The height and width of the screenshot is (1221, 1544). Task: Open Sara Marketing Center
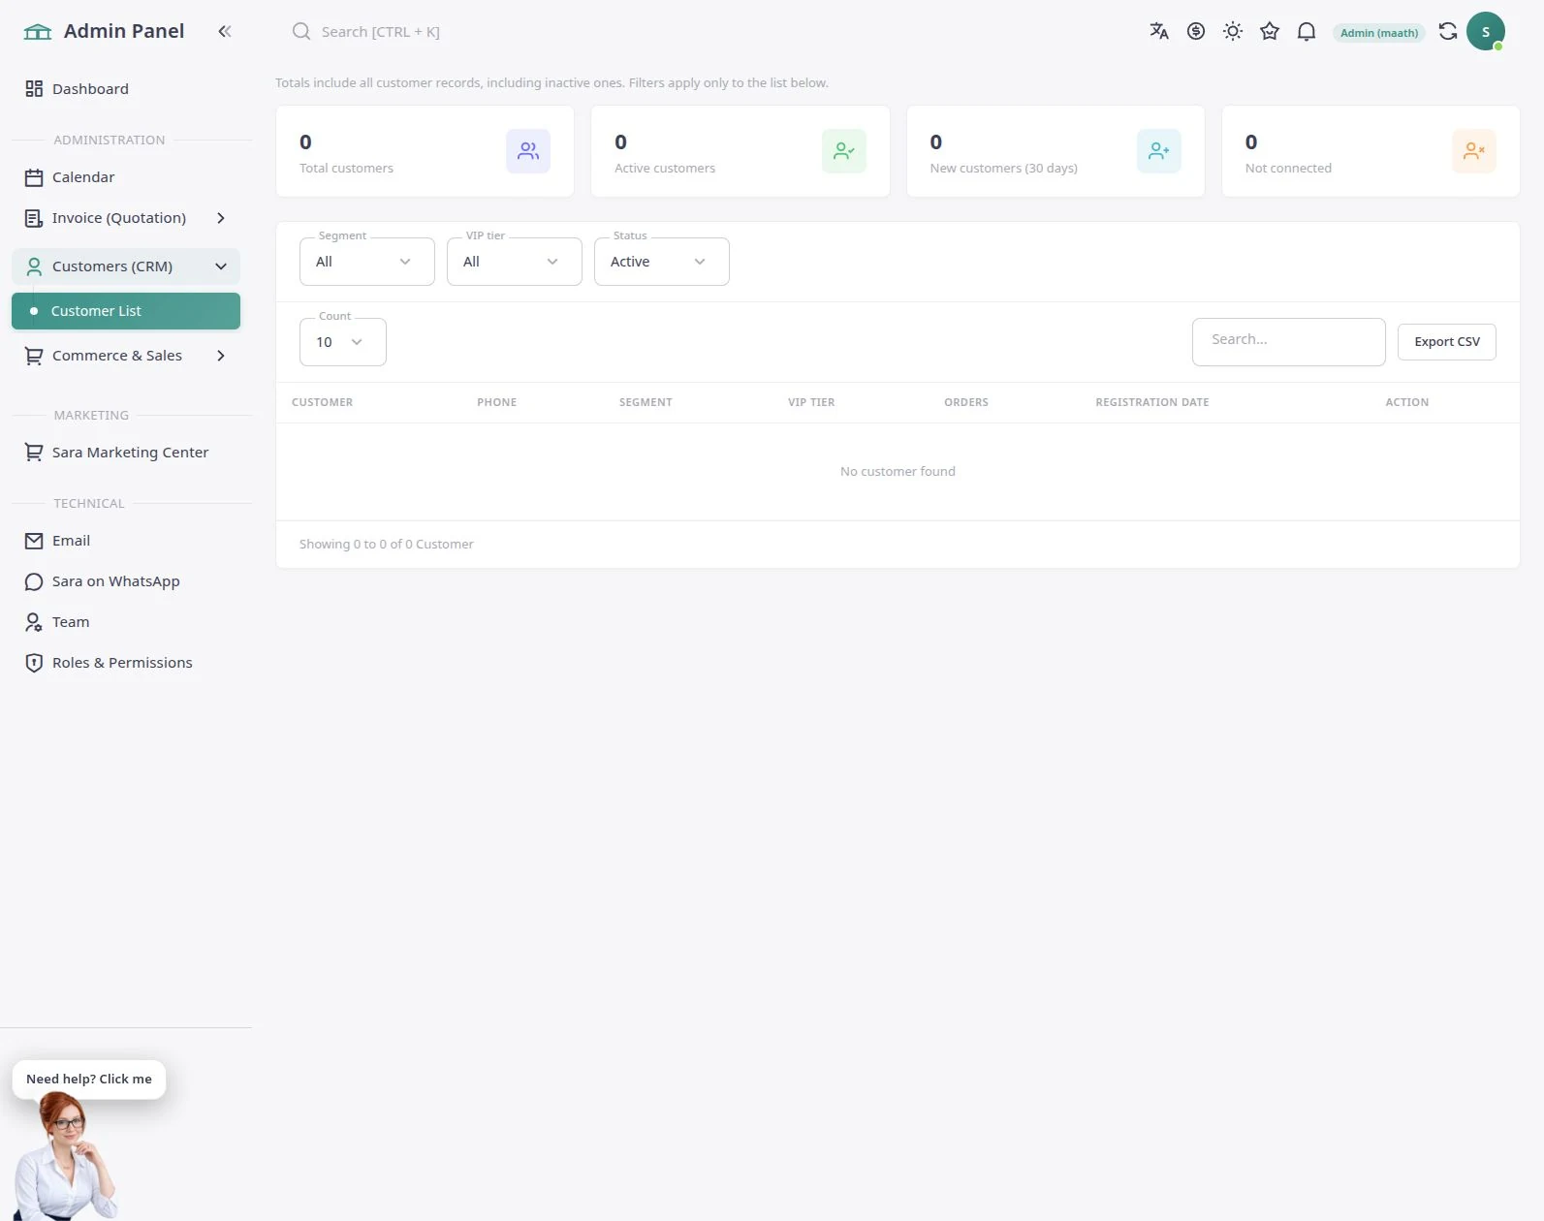pyautogui.click(x=126, y=453)
